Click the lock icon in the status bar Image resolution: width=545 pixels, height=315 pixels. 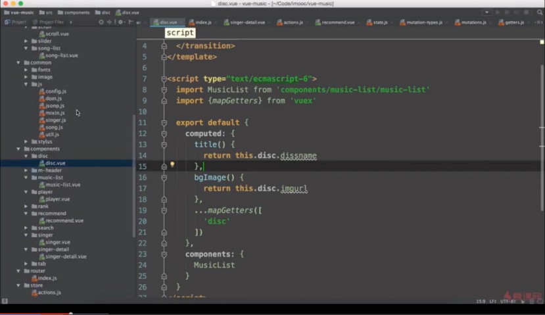pyautogui.click(x=523, y=301)
